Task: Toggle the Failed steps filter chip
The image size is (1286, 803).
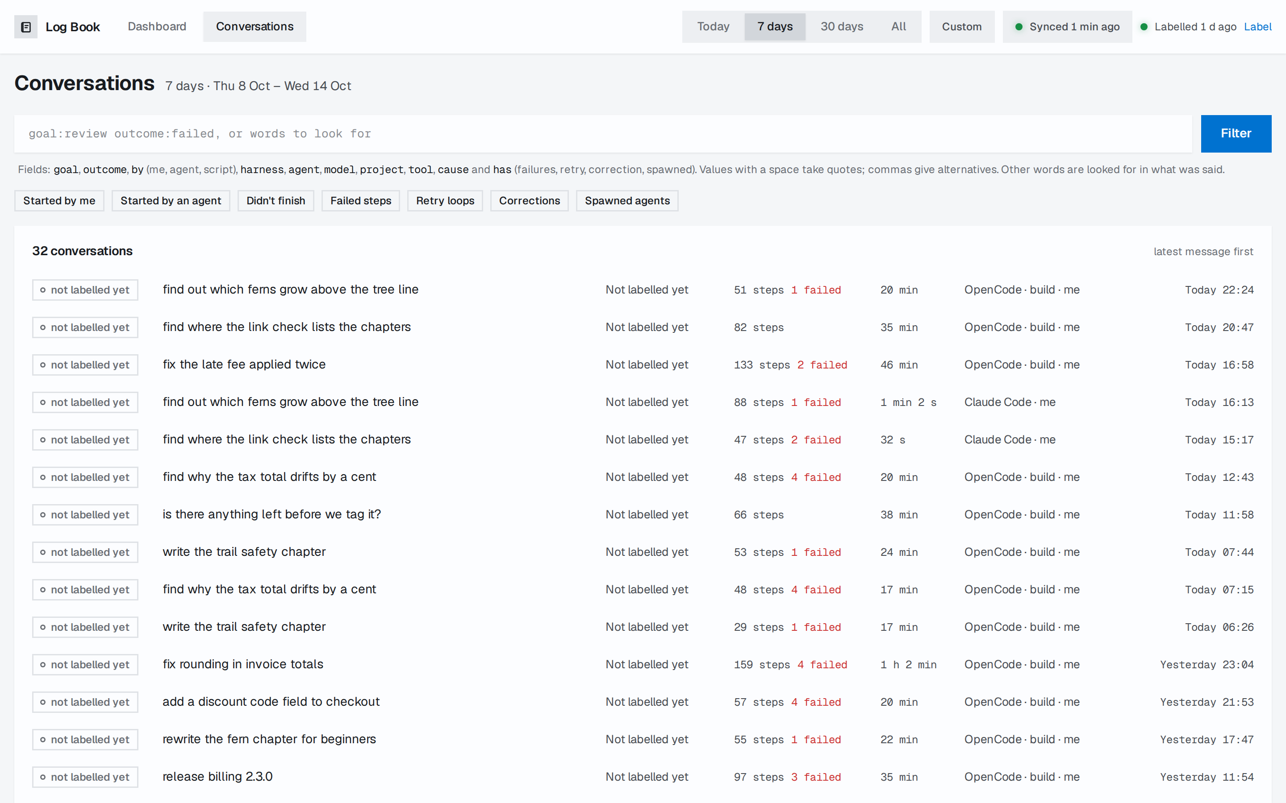Action: click(361, 201)
